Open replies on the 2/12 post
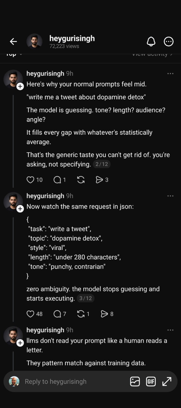 [57, 180]
